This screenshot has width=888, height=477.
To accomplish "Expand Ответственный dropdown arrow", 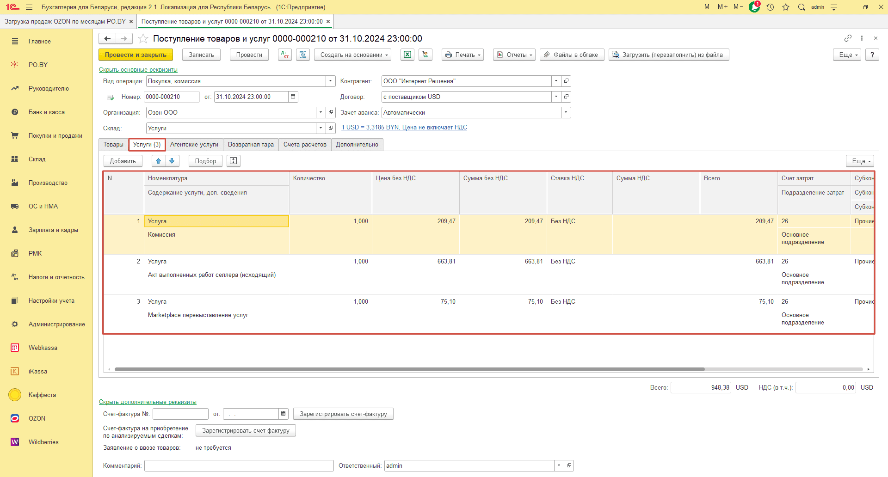I will pos(559,465).
